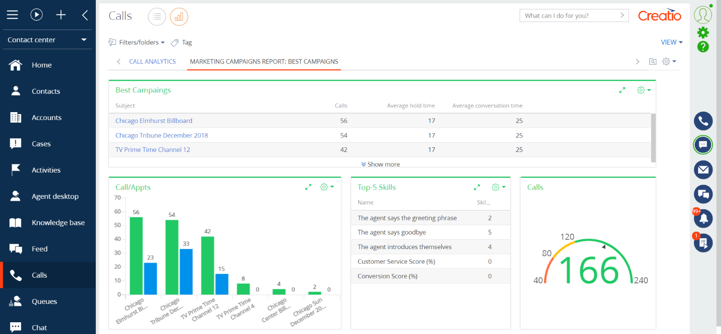Click the 'What can I do for you' field
This screenshot has height=334, width=721.
568,15
